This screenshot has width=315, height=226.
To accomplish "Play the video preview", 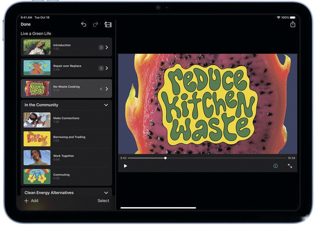I will pos(126,166).
